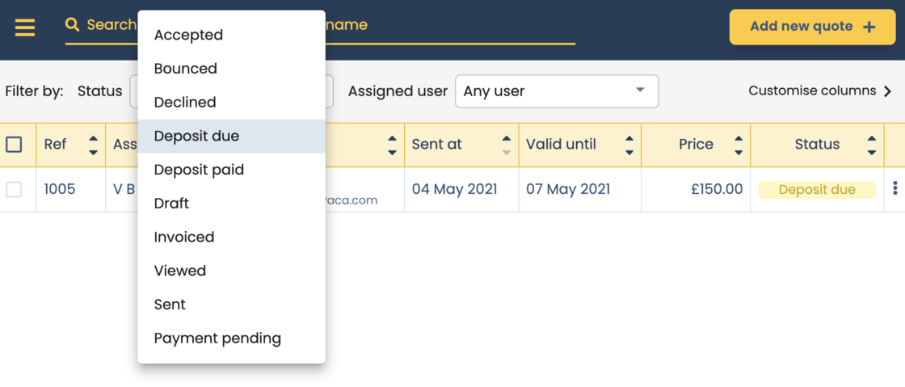Pick Invoiced in the status dropdown

[184, 237]
